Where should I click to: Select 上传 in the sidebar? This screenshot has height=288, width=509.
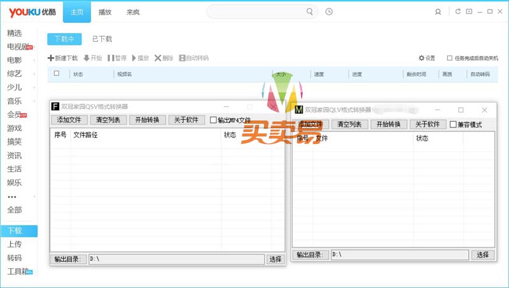[x=15, y=244]
